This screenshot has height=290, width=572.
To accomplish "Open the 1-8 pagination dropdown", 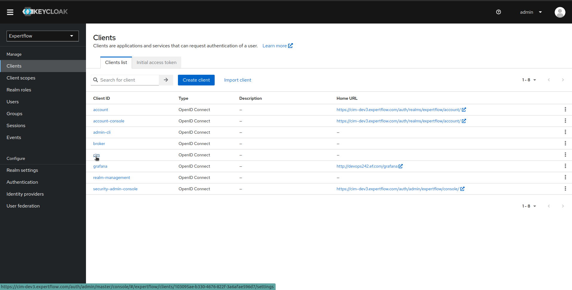I will 529,80.
